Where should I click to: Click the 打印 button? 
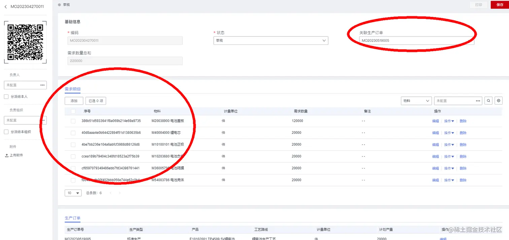(479, 5)
